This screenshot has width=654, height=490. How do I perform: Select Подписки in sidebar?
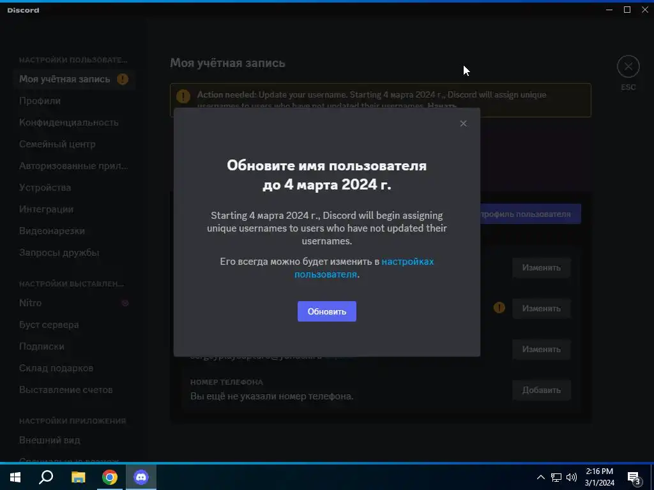tap(42, 346)
